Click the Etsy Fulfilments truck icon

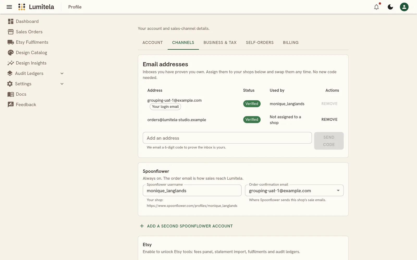coord(11,42)
